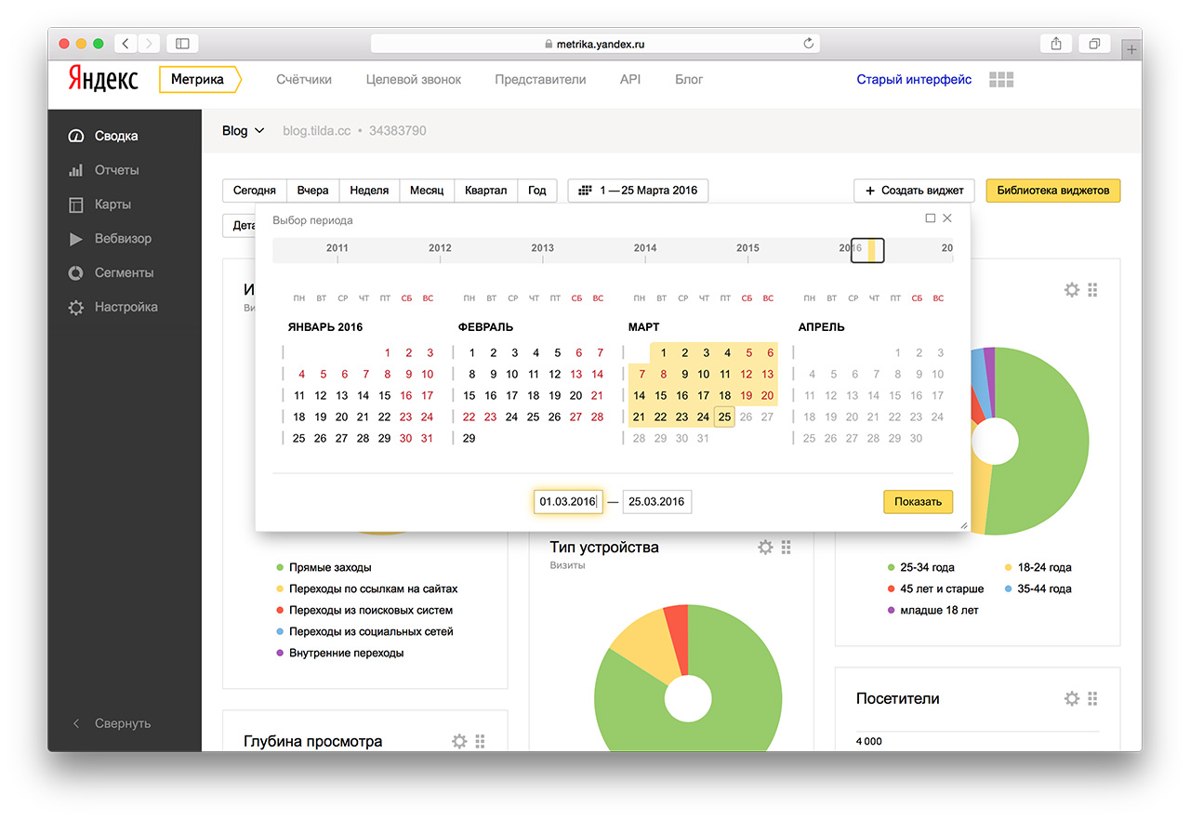Image resolution: width=1190 pixels, height=820 pixels.
Task: Open Карты section icon in sidebar
Action: click(x=76, y=205)
